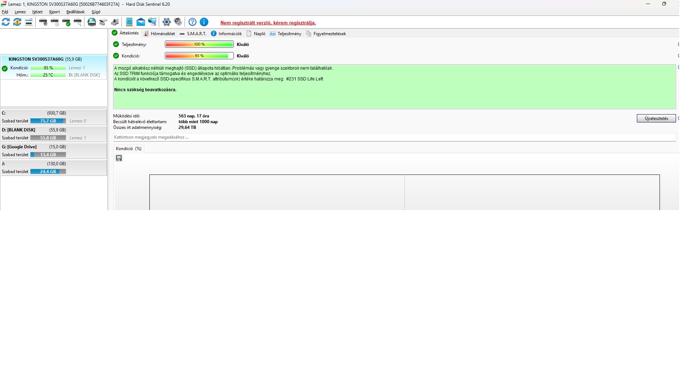Viewport: 686px width, 386px height.
Task: Click the Újratesztelés button
Action: [656, 118]
